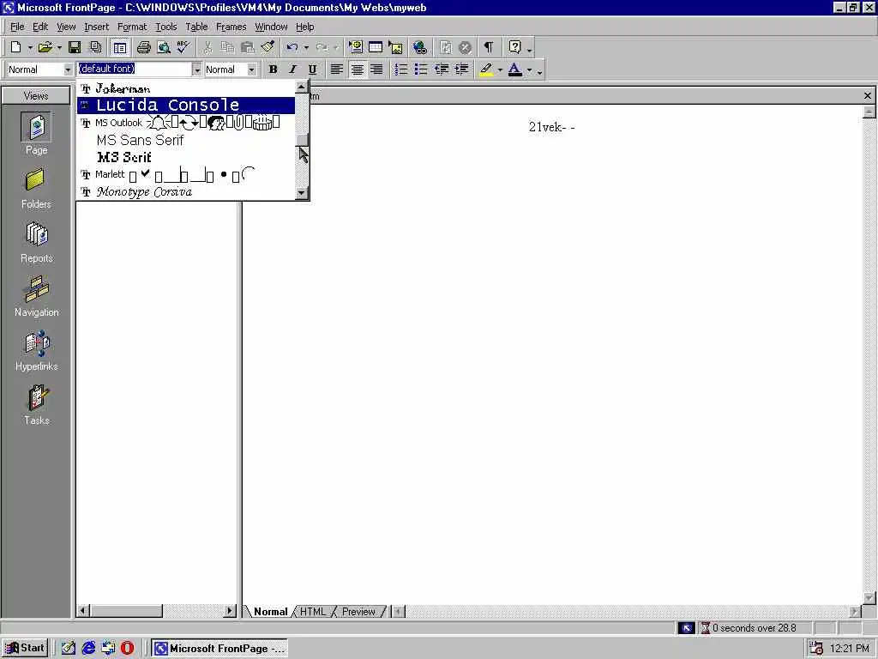Screen dimensions: 878x659
Task: Click the font name dropdown arrow
Action: [x=196, y=70]
